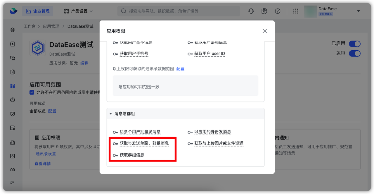Click the key icon beside 获取群组信息
The width and height of the screenshot is (374, 194).
coord(116,155)
